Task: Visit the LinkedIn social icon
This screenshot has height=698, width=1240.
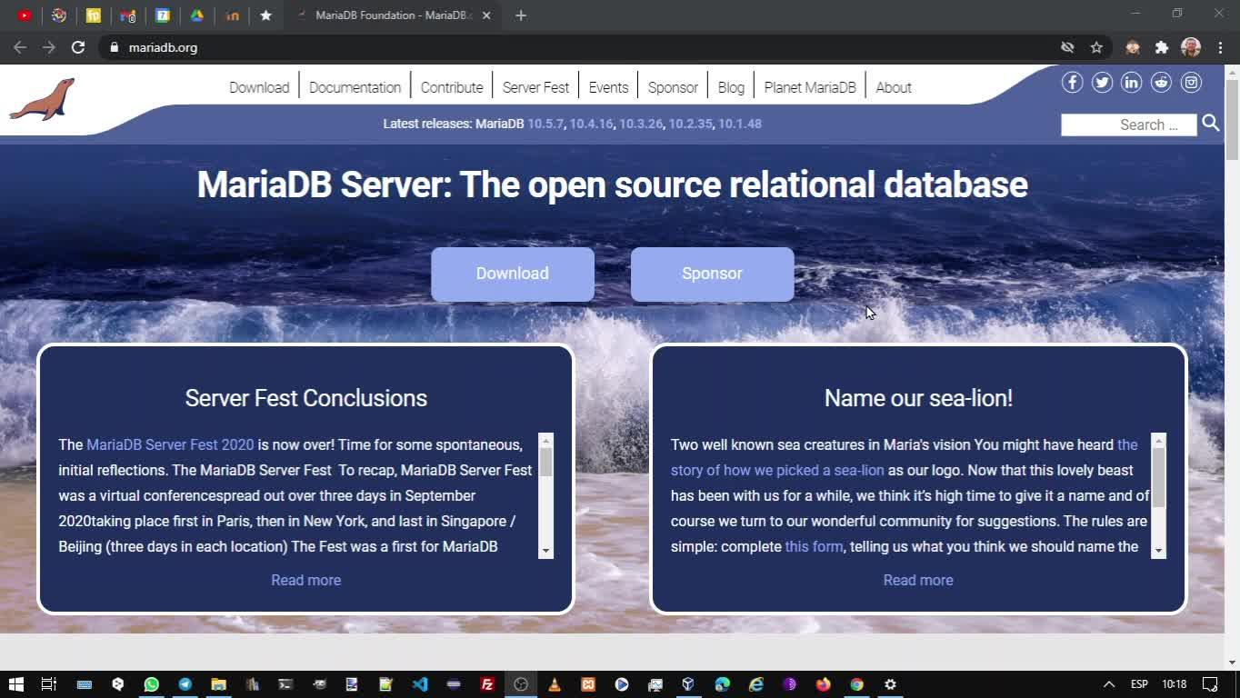Action: (x=1131, y=83)
